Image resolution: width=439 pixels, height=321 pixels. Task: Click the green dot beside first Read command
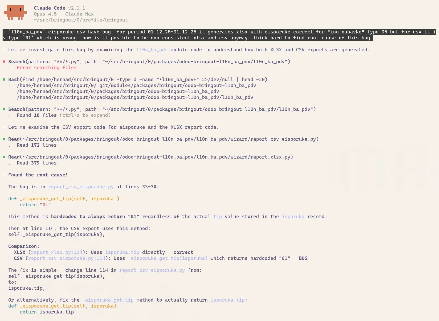click(x=4, y=139)
